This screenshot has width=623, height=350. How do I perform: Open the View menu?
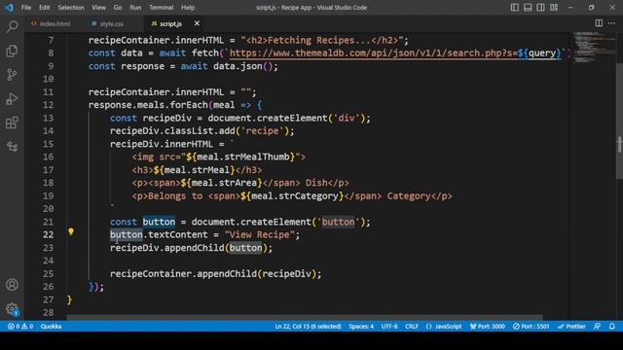tap(98, 7)
